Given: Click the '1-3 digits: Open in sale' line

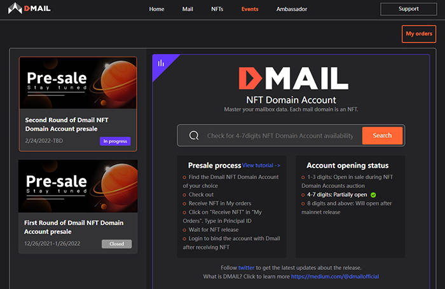Looking at the screenshot, I should 347,181.
